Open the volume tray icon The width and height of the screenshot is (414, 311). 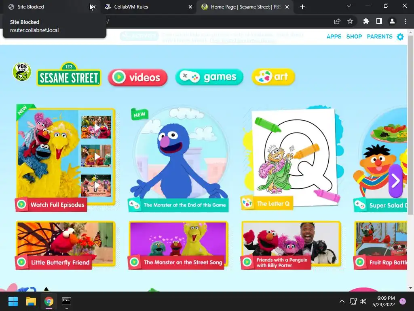[363, 301]
